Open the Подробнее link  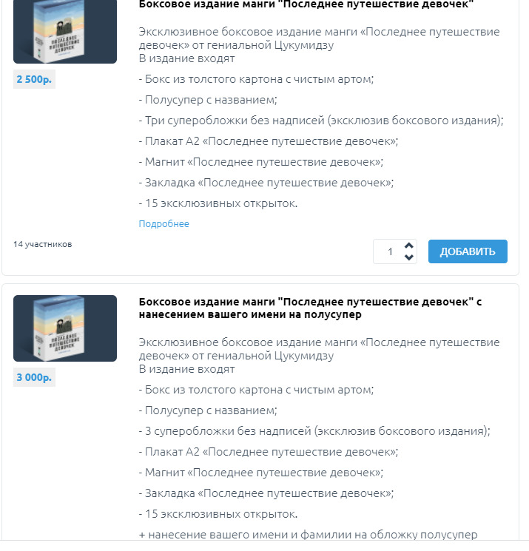pyautogui.click(x=164, y=223)
